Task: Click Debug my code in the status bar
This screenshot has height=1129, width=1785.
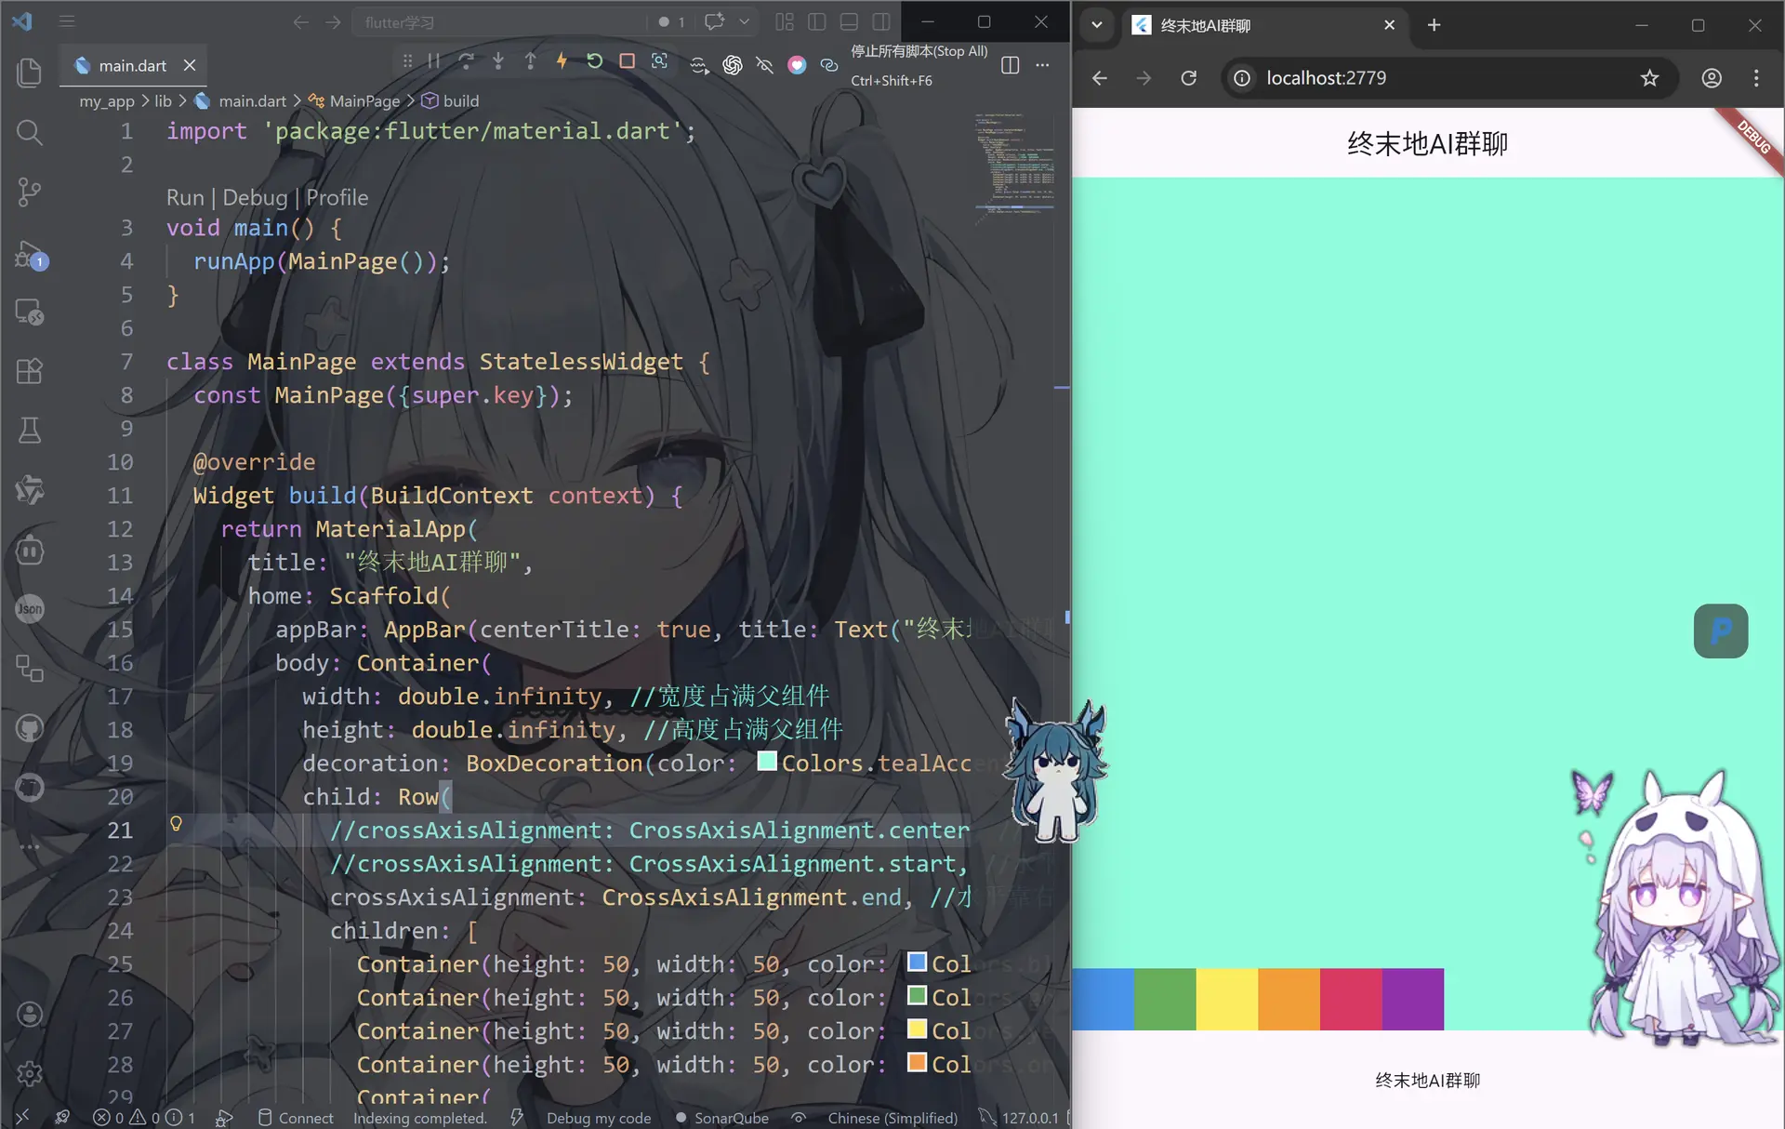Action: coord(598,1117)
